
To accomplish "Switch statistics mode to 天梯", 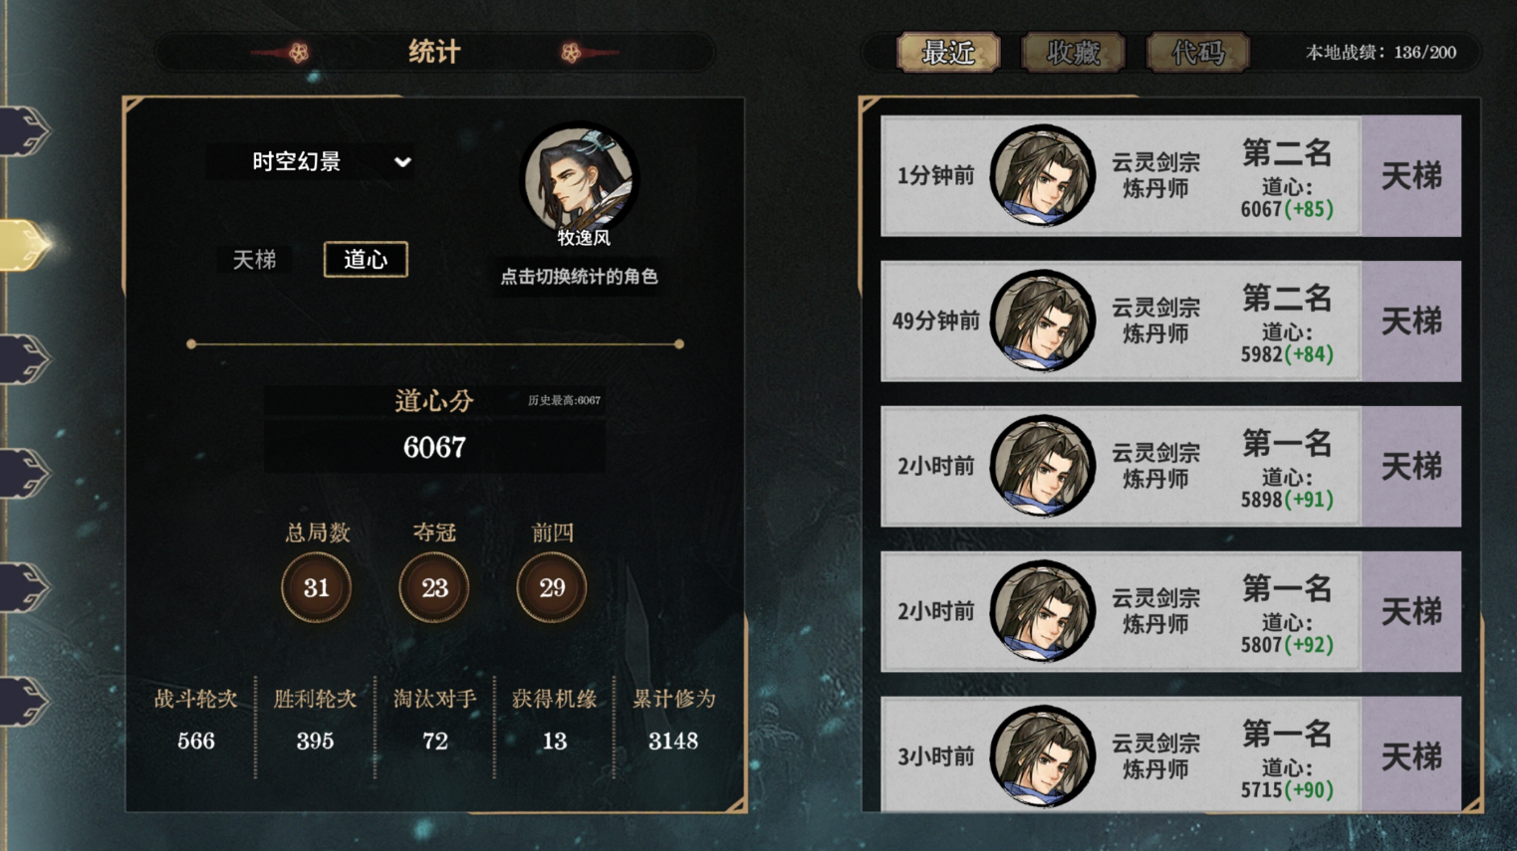I will [x=255, y=260].
